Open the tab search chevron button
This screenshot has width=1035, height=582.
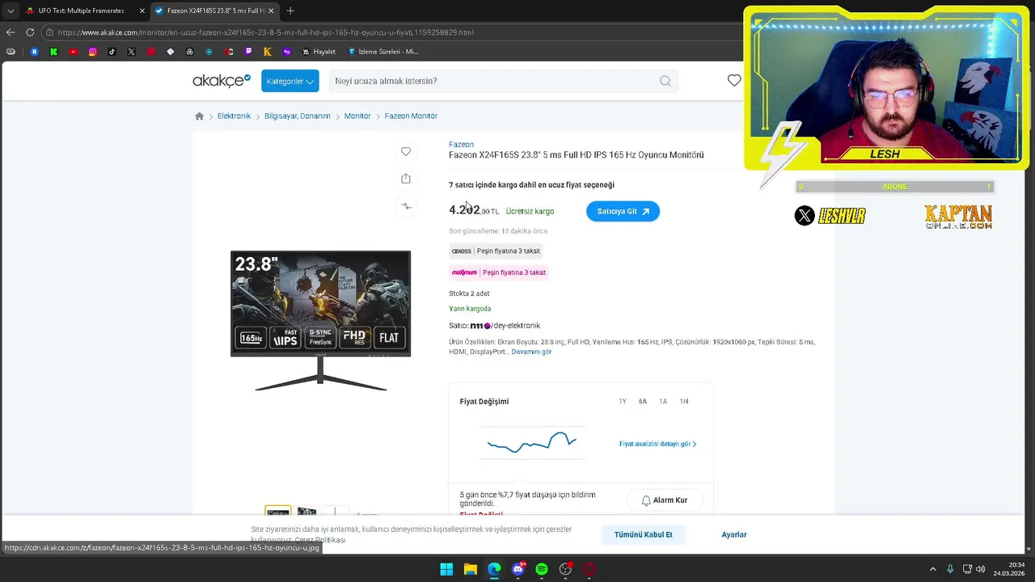[11, 11]
